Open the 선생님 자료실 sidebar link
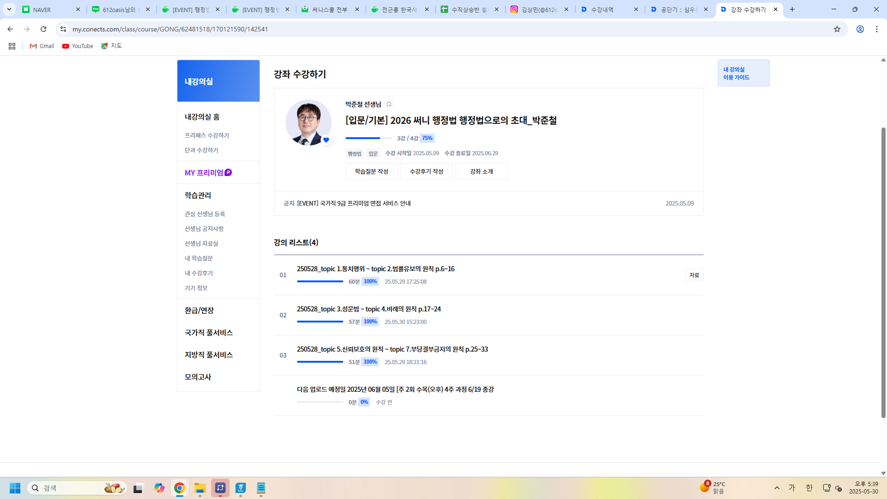The image size is (887, 499). [x=201, y=243]
